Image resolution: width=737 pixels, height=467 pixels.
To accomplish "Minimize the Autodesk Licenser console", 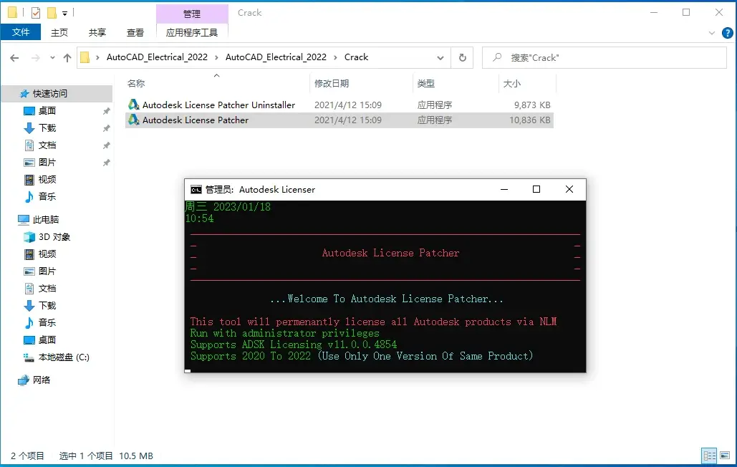I will coord(504,189).
